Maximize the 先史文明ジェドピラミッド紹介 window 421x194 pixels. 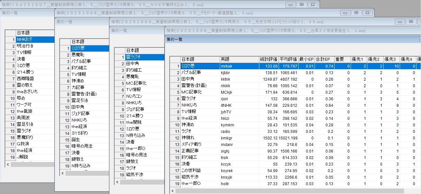pyautogui.click(x=411, y=22)
